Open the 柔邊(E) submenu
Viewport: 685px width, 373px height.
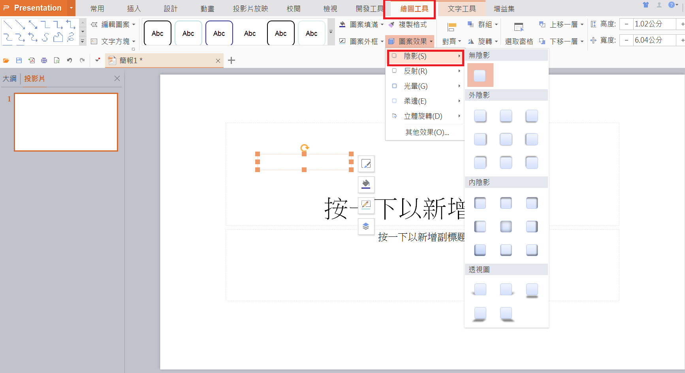425,101
